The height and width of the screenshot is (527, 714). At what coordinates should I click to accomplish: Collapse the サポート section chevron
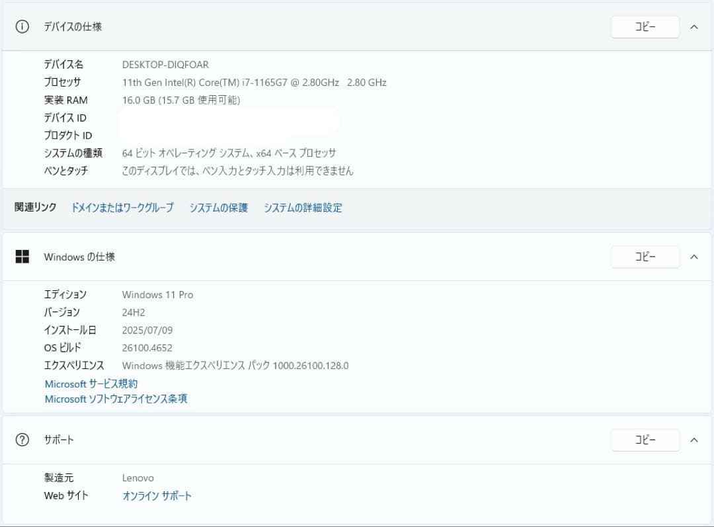tap(694, 439)
